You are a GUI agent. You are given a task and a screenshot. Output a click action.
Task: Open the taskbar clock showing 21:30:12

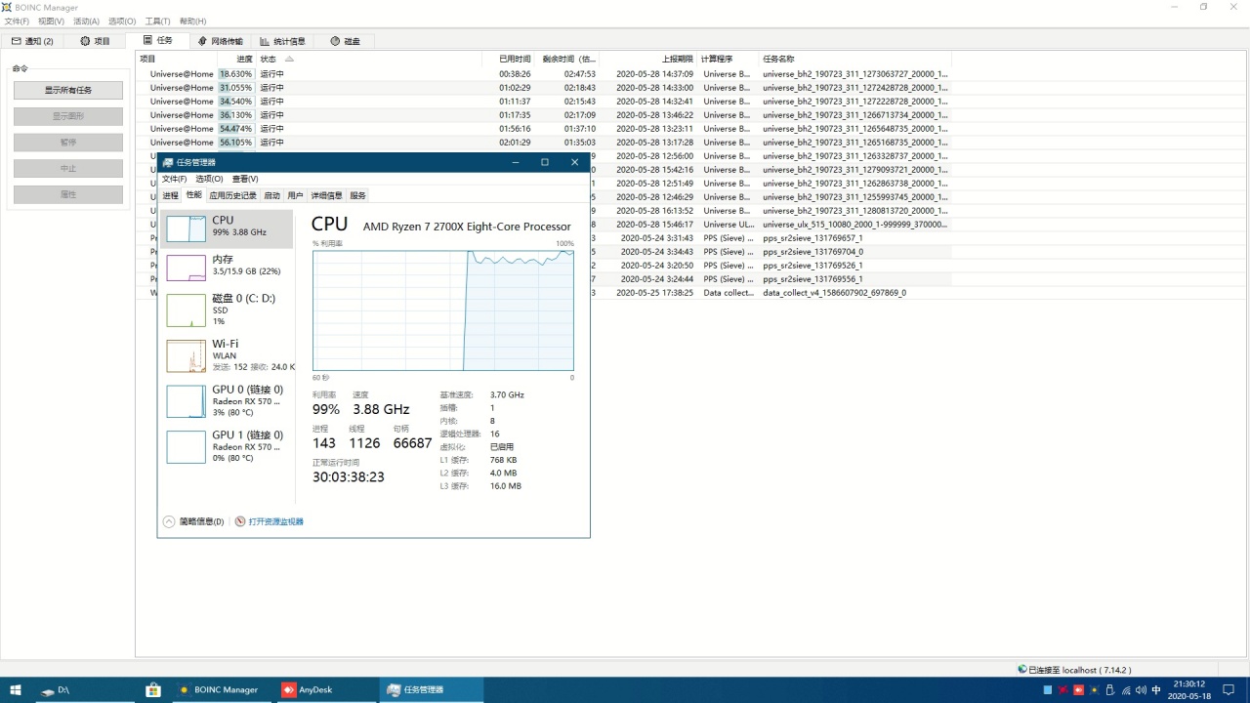click(x=1188, y=689)
